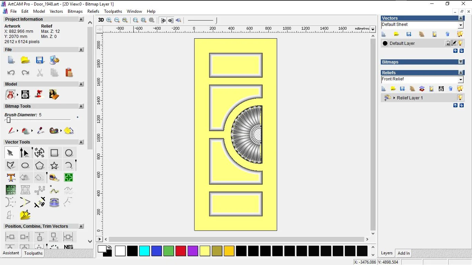Select the Create Star vector tool
472x265 pixels.
point(54,166)
